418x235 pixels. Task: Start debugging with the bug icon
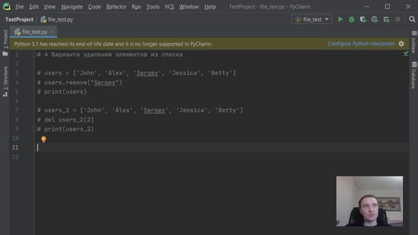351,19
